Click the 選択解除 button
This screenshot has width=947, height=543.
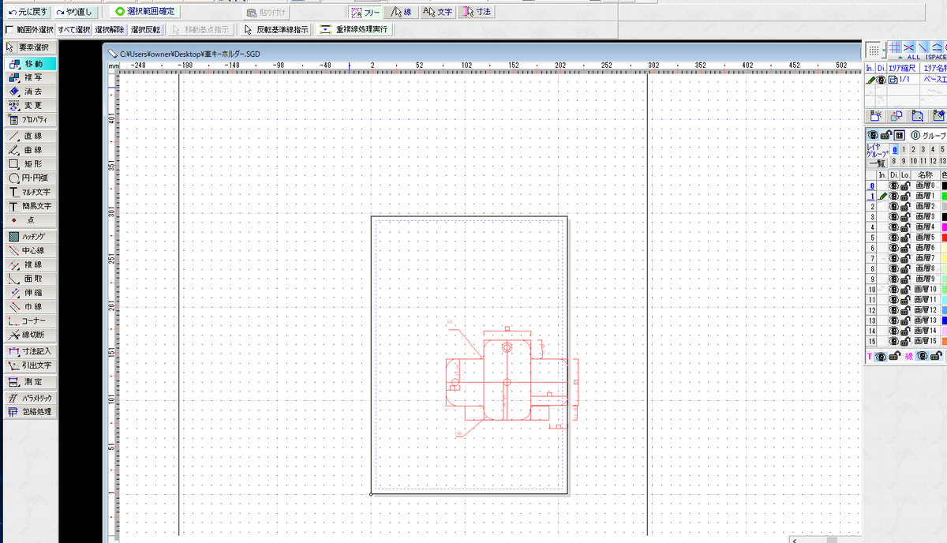109,30
